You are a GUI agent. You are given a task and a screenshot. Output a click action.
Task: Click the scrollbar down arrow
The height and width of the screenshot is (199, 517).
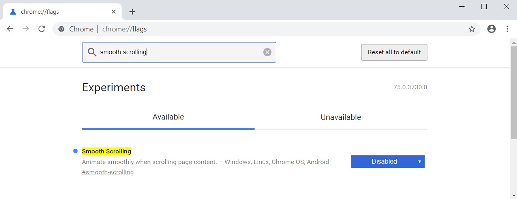(x=513, y=195)
